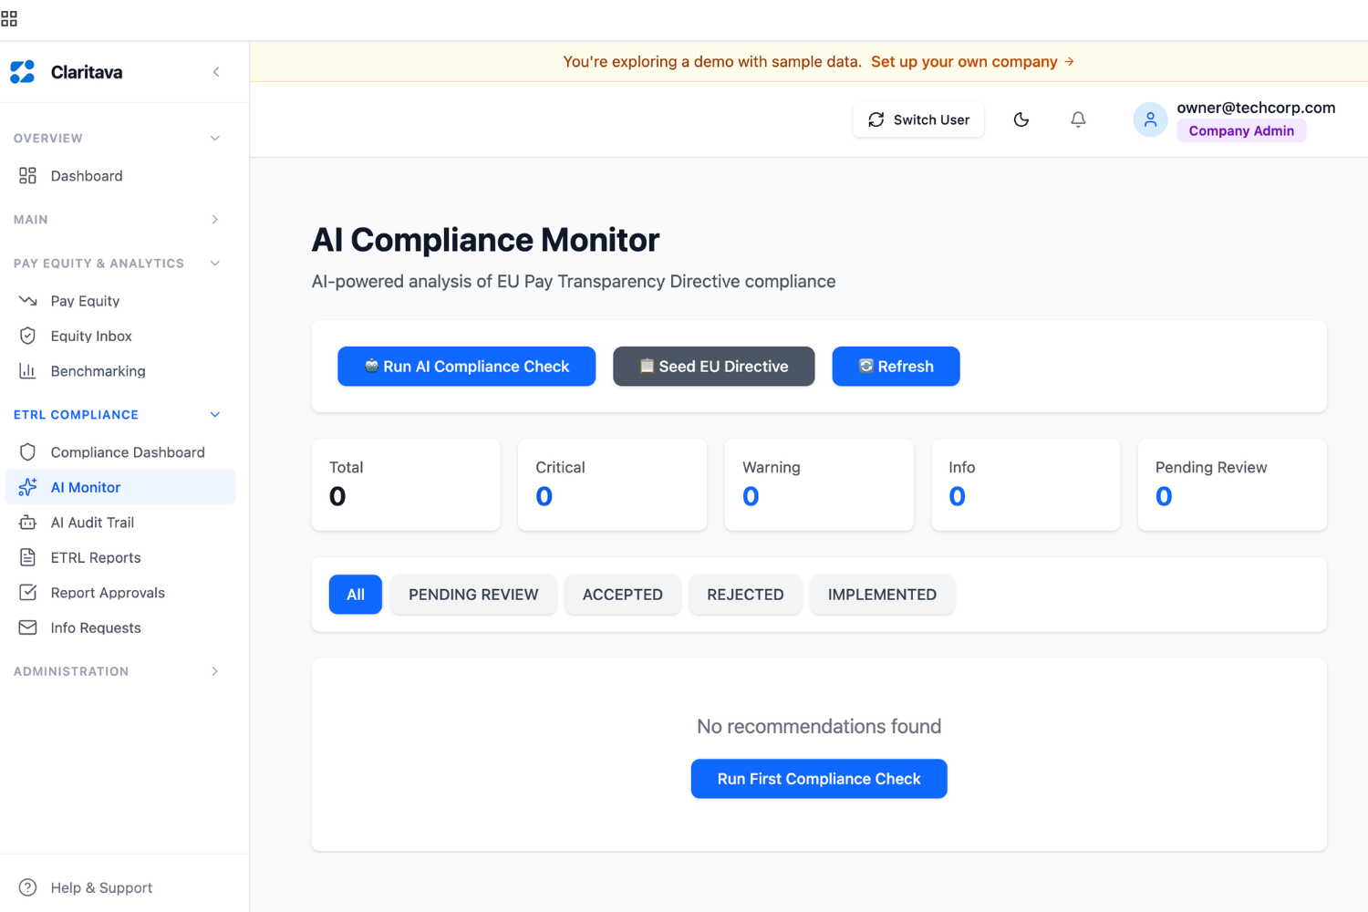Click the Pending Review stat card
1368x912 pixels.
(x=1232, y=485)
